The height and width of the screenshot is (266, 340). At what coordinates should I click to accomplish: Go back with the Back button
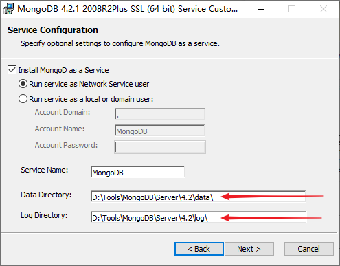pos(199,249)
